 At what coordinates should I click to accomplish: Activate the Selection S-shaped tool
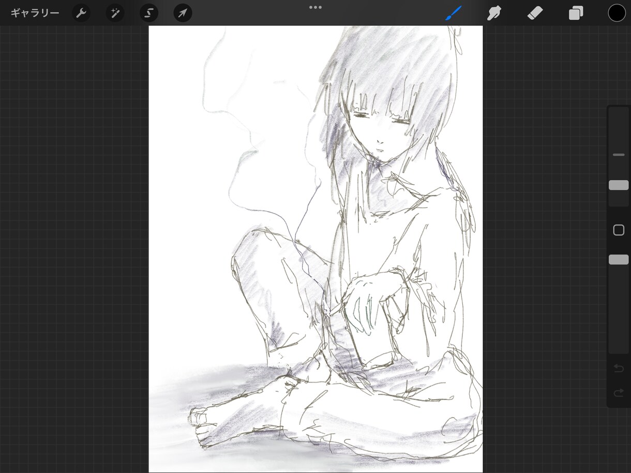149,13
